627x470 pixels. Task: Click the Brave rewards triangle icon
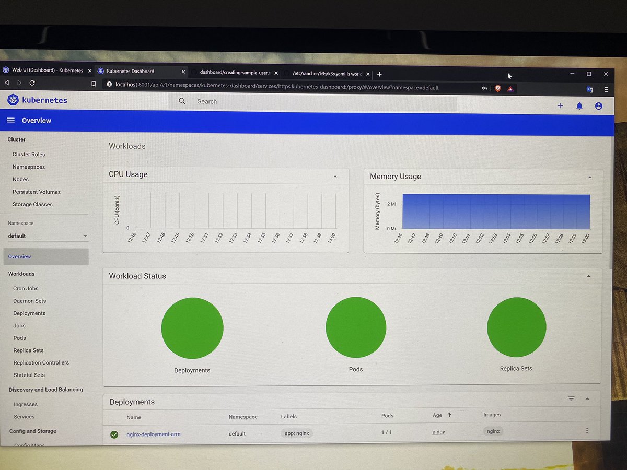coord(510,89)
